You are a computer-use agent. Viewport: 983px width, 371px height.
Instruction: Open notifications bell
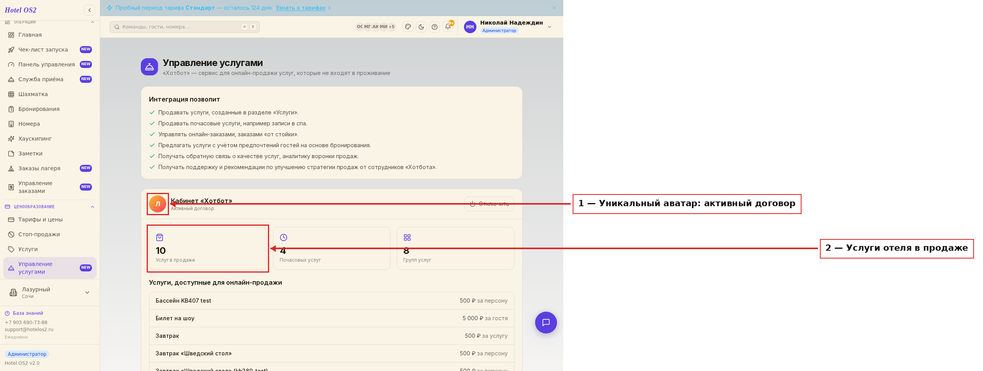(x=448, y=27)
